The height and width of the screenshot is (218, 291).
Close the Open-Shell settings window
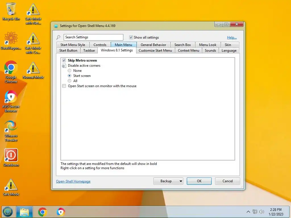[237, 24]
